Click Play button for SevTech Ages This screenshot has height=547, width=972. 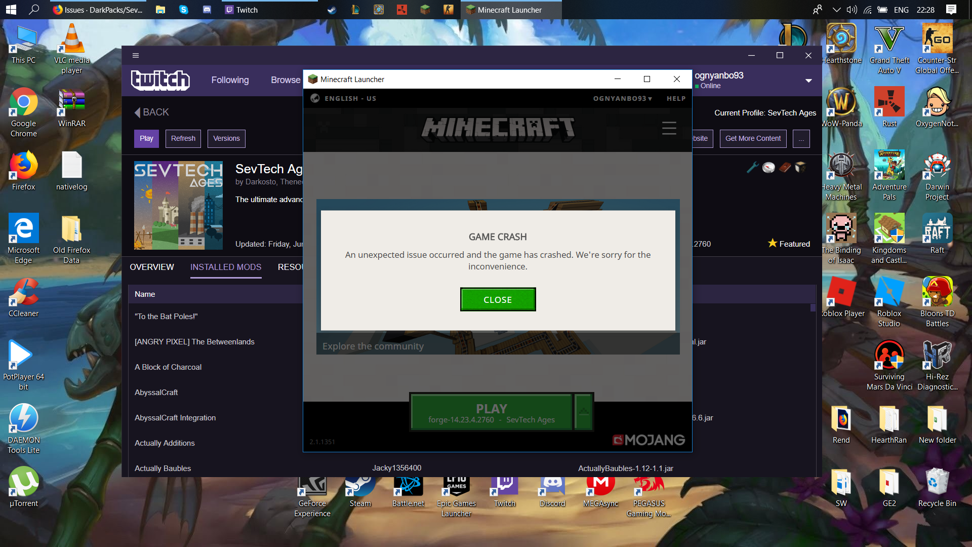[146, 138]
